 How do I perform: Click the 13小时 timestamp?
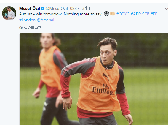pyautogui.click(x=86, y=8)
